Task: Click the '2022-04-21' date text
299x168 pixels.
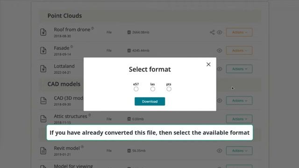Action: coord(62,73)
